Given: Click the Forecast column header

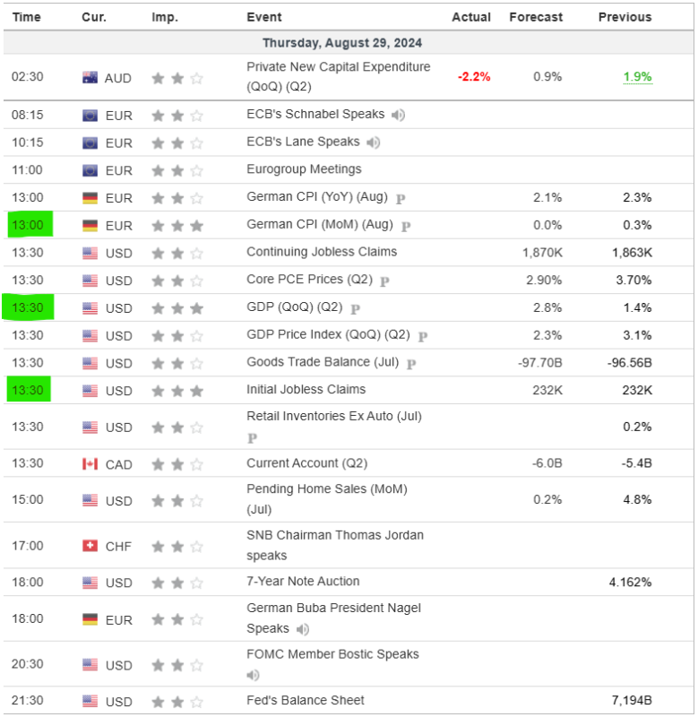Looking at the screenshot, I should coord(536,17).
